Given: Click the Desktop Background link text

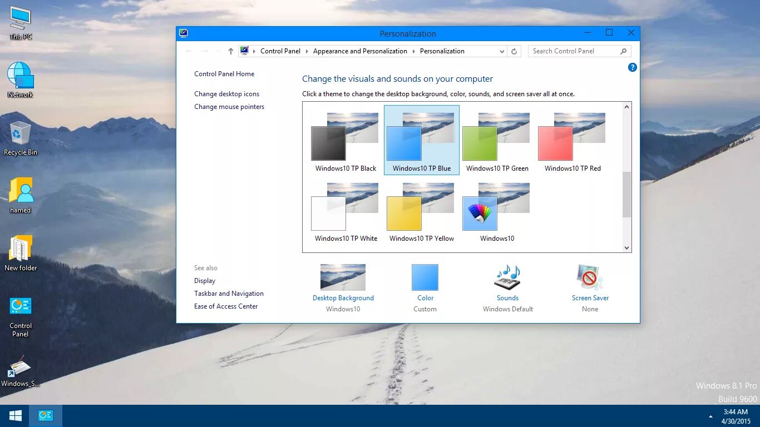Looking at the screenshot, I should pyautogui.click(x=343, y=298).
